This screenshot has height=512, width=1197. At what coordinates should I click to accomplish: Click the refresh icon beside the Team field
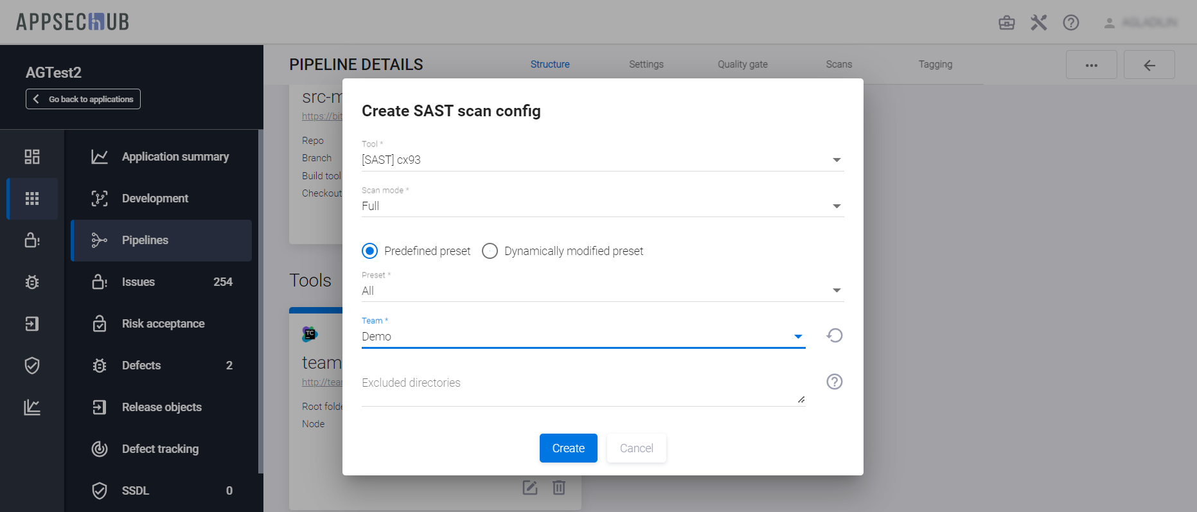click(834, 335)
